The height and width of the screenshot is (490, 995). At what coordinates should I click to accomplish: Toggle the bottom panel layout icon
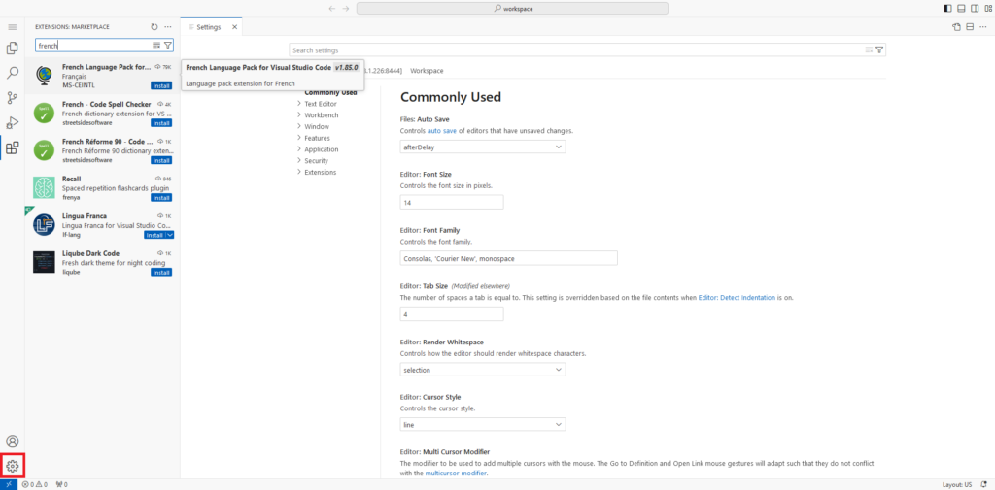[961, 8]
